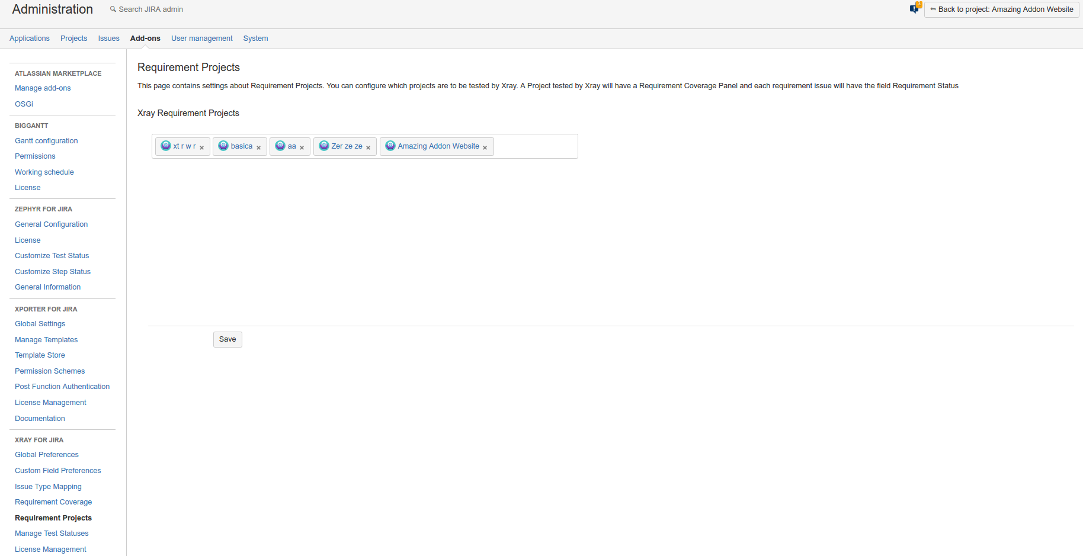
Task: Remove the Zer ze ze project tag
Action: (x=369, y=147)
